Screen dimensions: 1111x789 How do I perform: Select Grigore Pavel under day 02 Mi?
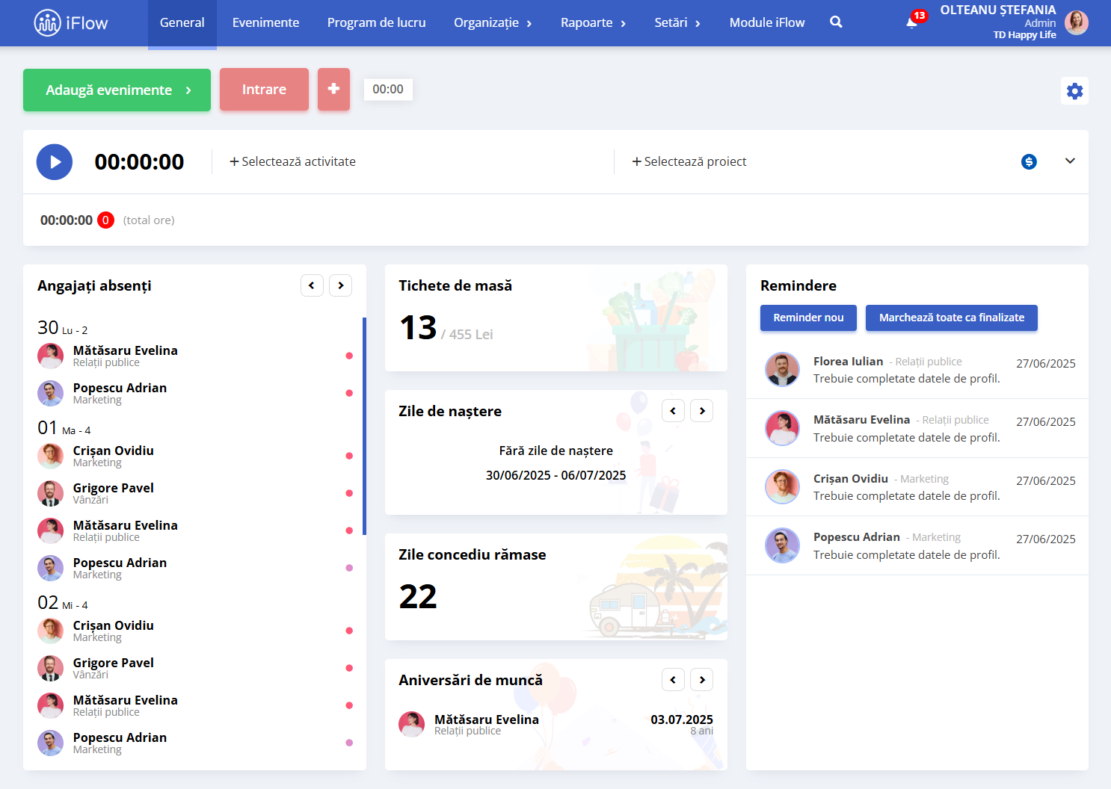coord(194,668)
